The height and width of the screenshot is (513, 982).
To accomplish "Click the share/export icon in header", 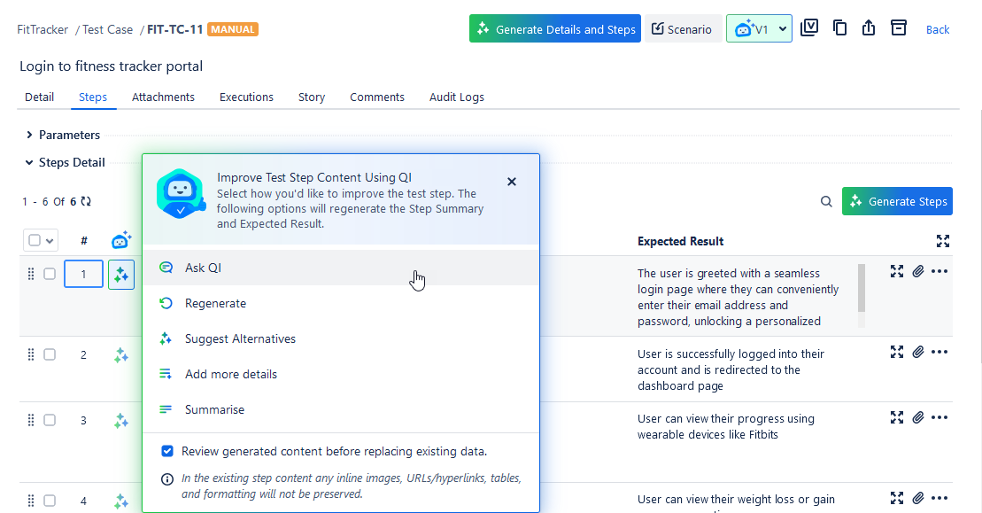I will click(869, 28).
